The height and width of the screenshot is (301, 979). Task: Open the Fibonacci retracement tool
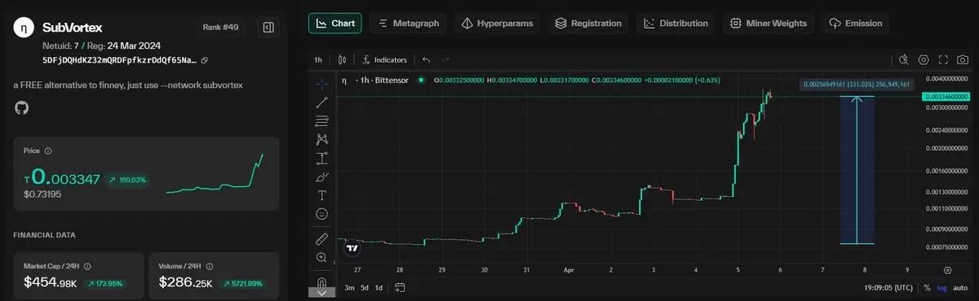[321, 121]
